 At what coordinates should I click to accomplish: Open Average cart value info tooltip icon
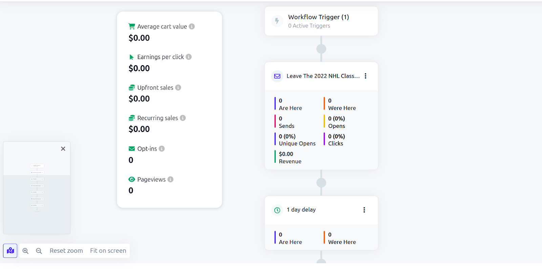click(192, 26)
